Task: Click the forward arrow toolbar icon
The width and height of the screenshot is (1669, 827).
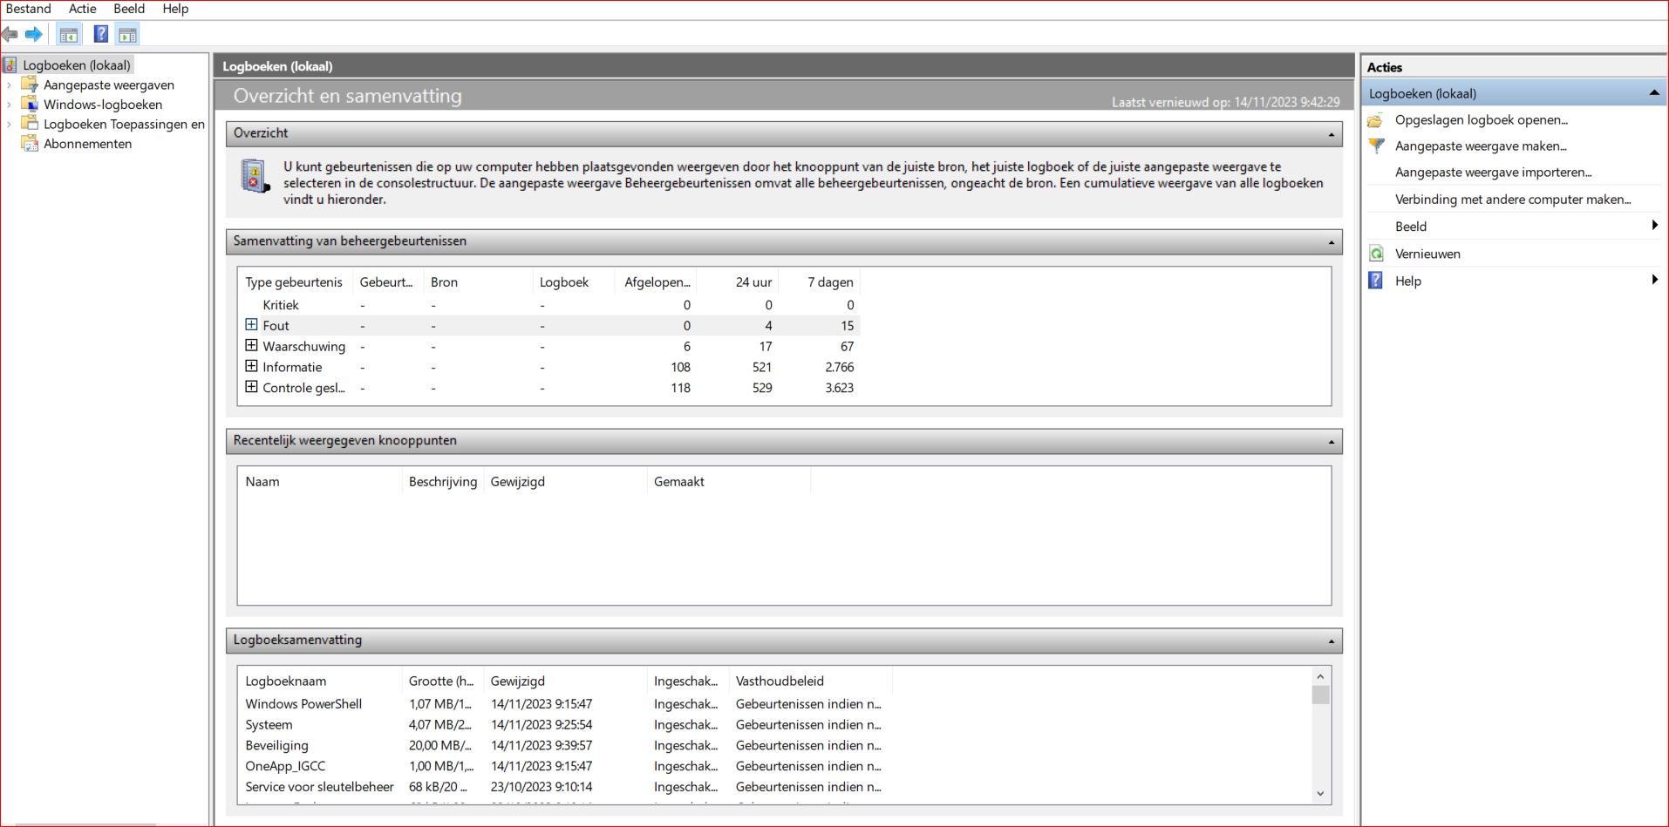Action: pyautogui.click(x=34, y=35)
